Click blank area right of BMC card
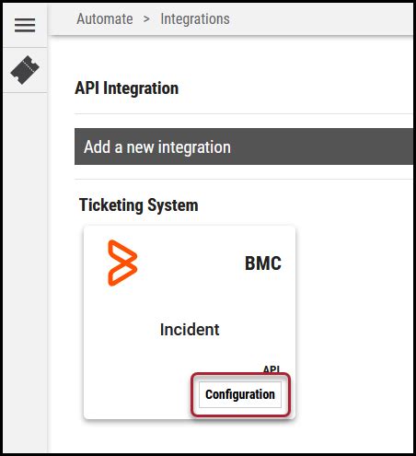This screenshot has width=416, height=456. [x=352, y=322]
